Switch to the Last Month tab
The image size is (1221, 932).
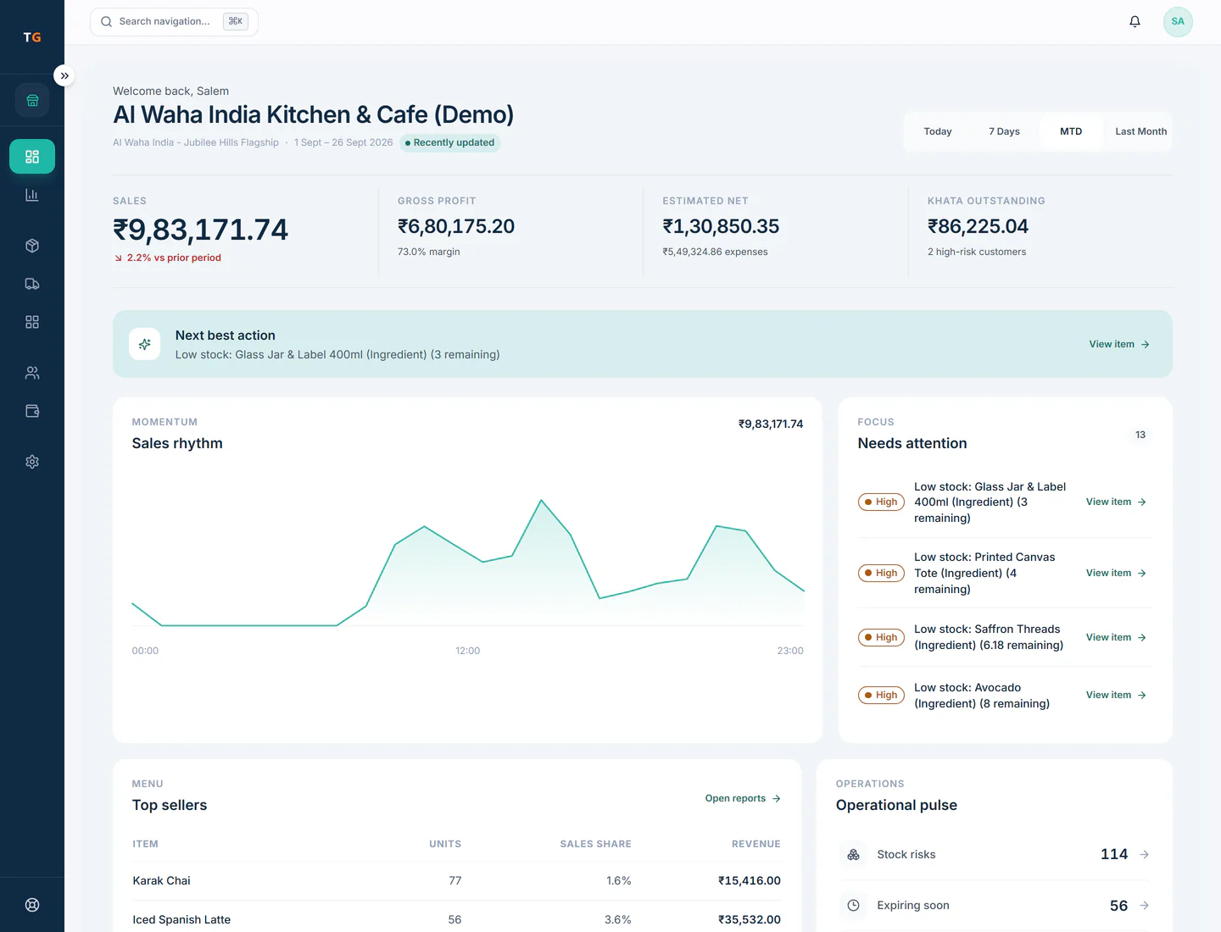(1140, 131)
